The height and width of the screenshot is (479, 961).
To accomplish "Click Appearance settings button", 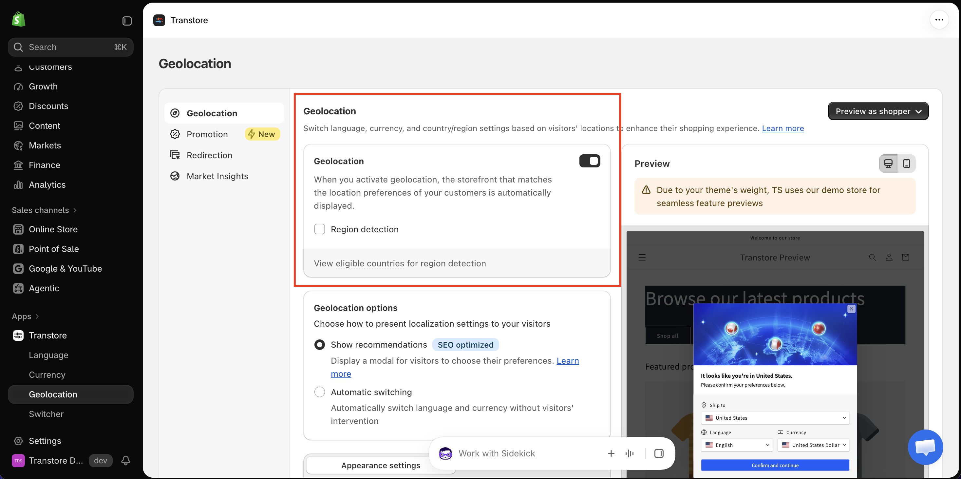I will 381,465.
